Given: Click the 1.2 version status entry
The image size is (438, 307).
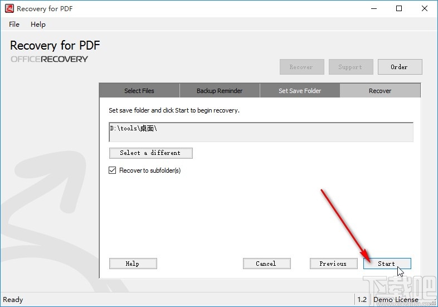Looking at the screenshot, I should tap(362, 299).
